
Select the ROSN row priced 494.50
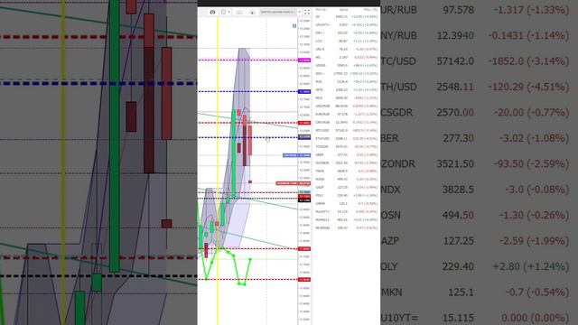tap(347, 179)
